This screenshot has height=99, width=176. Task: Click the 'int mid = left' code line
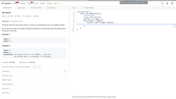(100, 23)
